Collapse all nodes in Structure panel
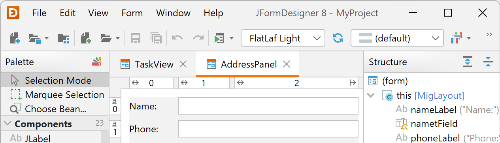Image resolution: width=500 pixels, height=143 pixels. point(488,62)
